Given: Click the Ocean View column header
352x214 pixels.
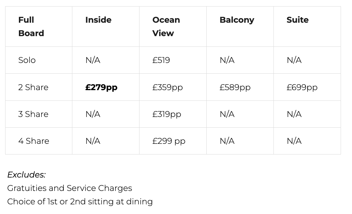Looking at the screenshot, I should click(x=166, y=26).
